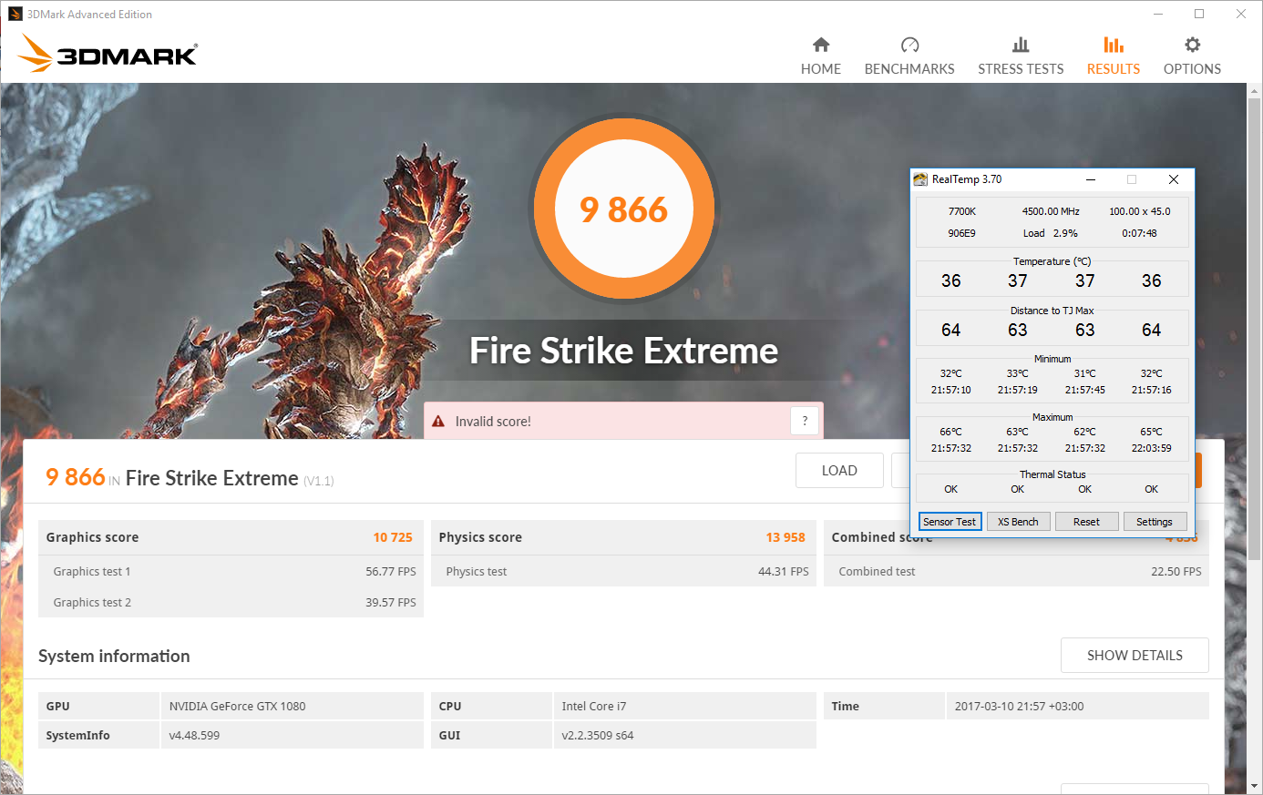The height and width of the screenshot is (795, 1263).
Task: Go to the HOME section
Action: tap(821, 56)
